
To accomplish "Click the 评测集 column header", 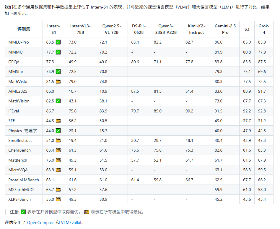I will click(x=24, y=29).
